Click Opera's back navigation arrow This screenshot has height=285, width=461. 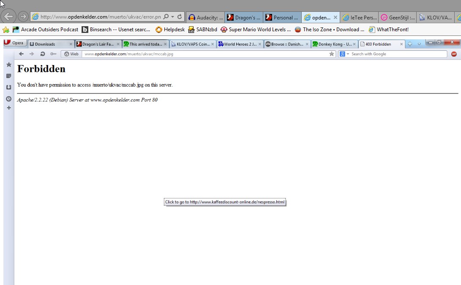21,54
